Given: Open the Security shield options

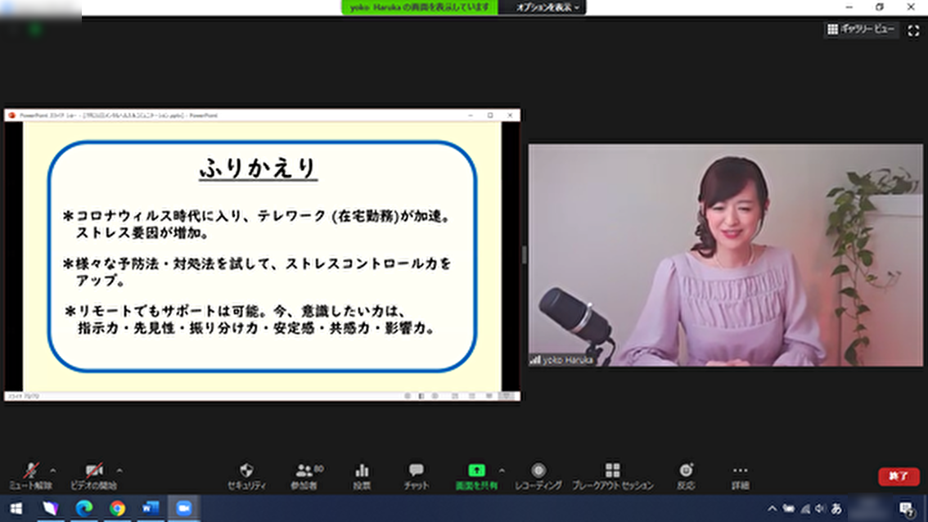Looking at the screenshot, I should 246,475.
